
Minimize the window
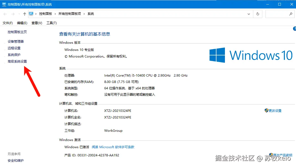click(268, 4)
